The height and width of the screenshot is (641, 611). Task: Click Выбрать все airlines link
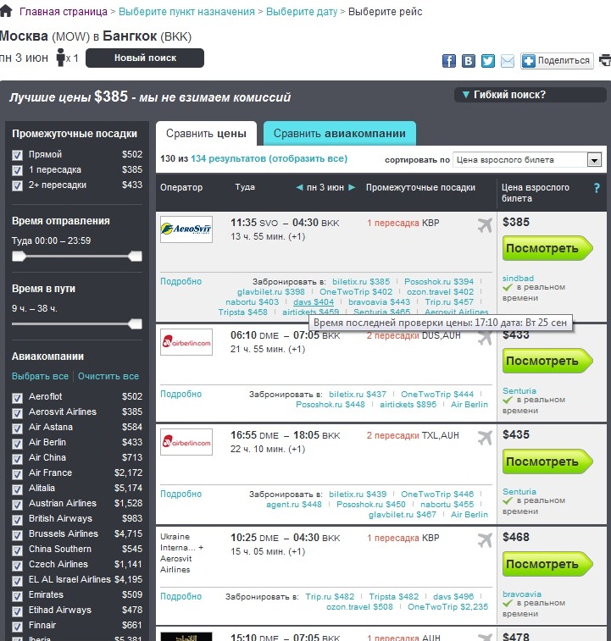click(x=40, y=376)
